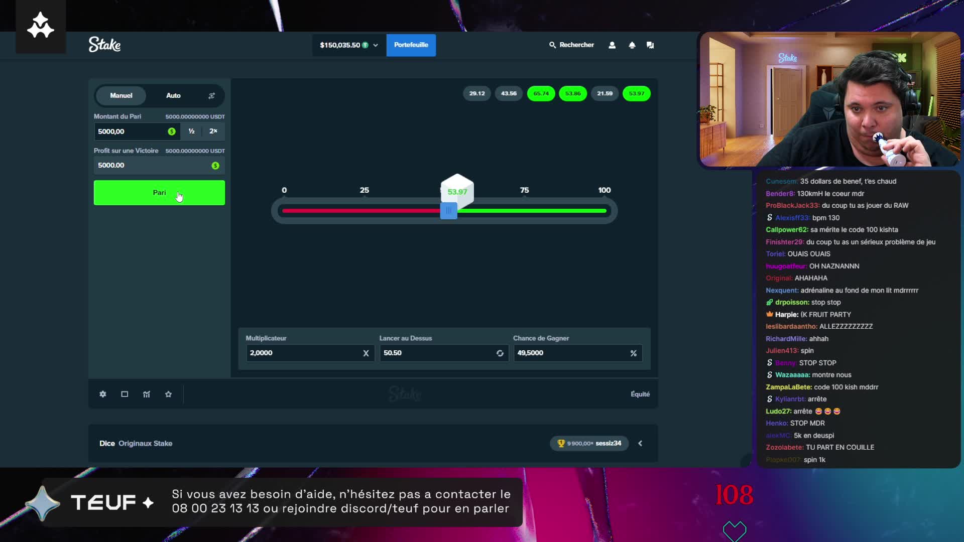The height and width of the screenshot is (542, 964).
Task: Open past result 65.74
Action: [541, 93]
